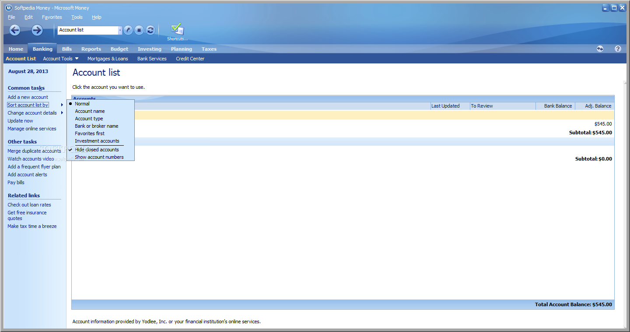Click Add account alerts link
630x332 pixels.
point(27,175)
